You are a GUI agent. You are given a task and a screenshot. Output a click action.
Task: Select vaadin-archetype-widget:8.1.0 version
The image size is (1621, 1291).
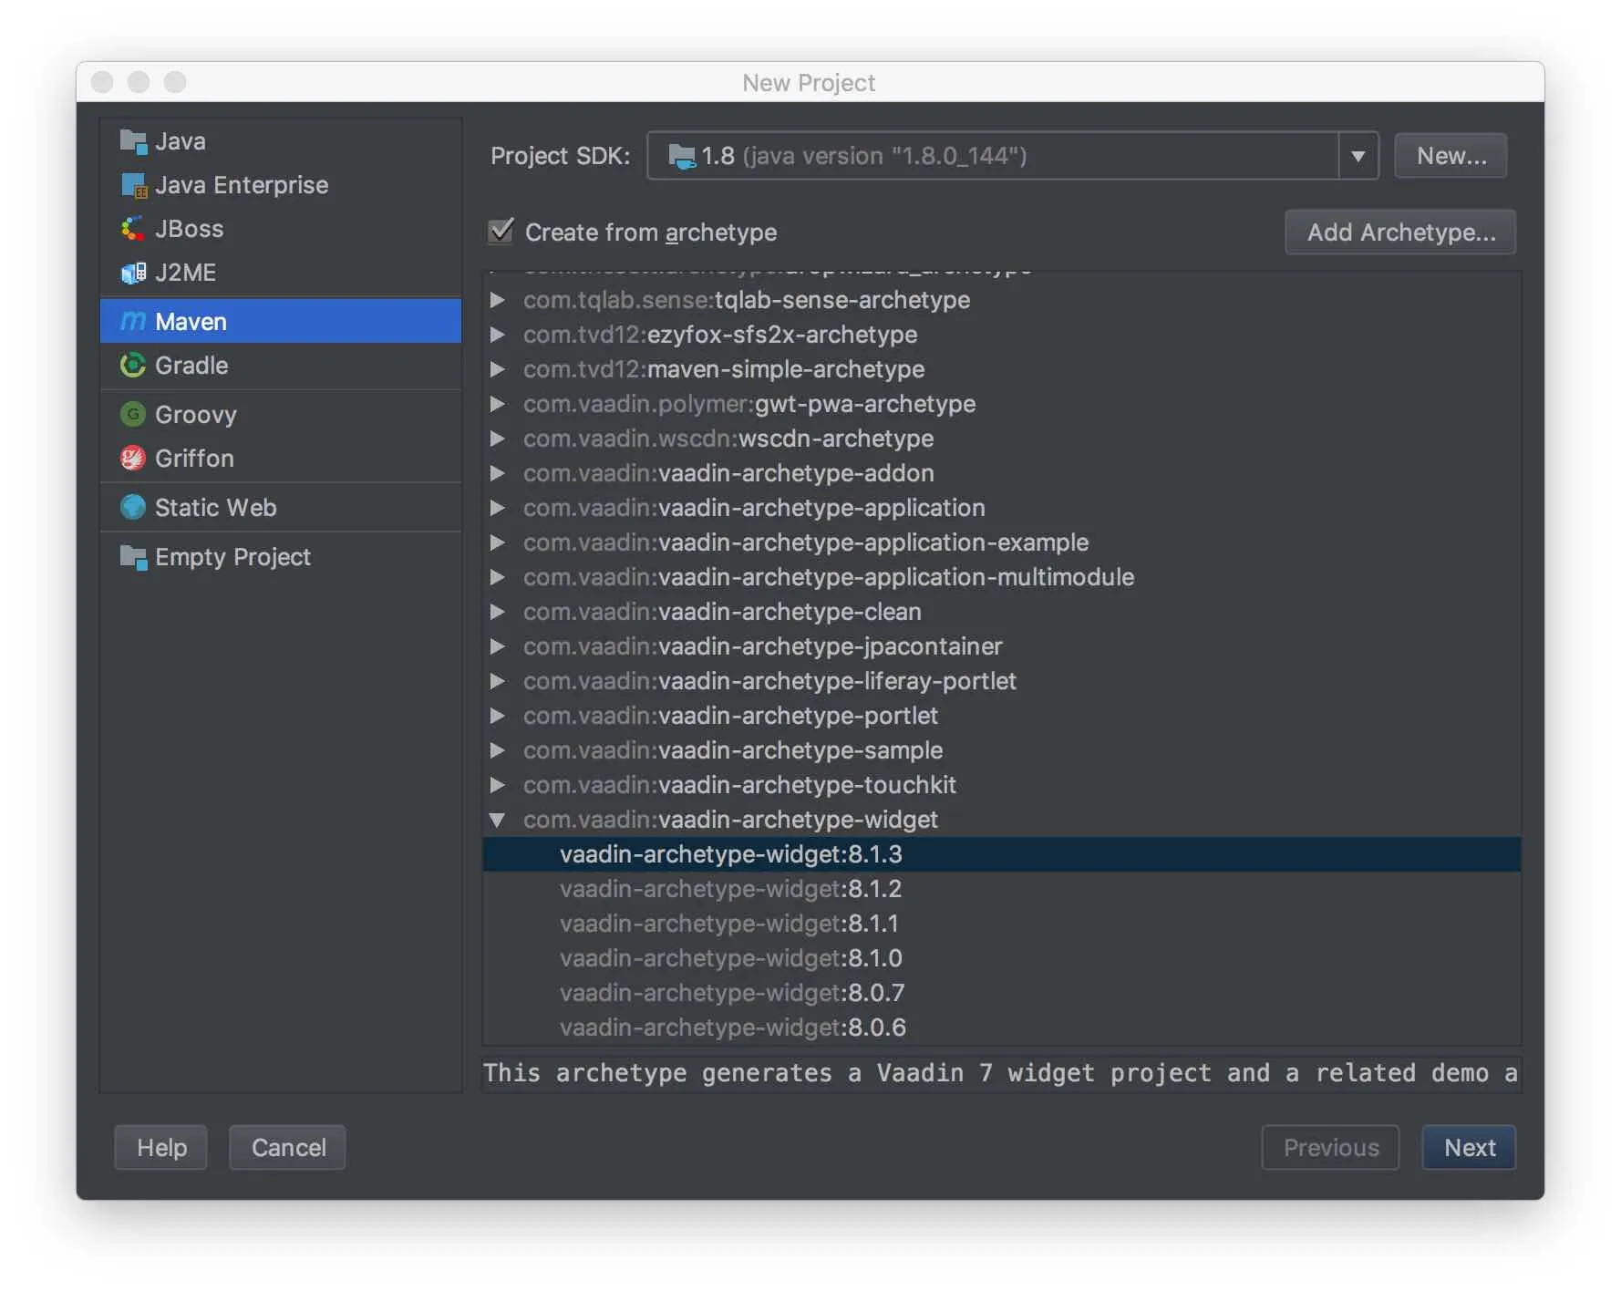[1002, 958]
